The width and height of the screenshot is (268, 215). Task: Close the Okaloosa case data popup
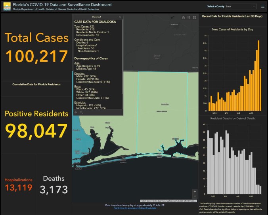tap(120, 17)
